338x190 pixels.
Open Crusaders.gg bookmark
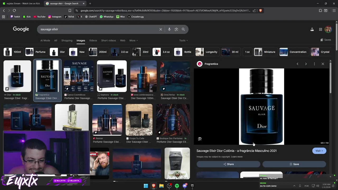pos(135,17)
